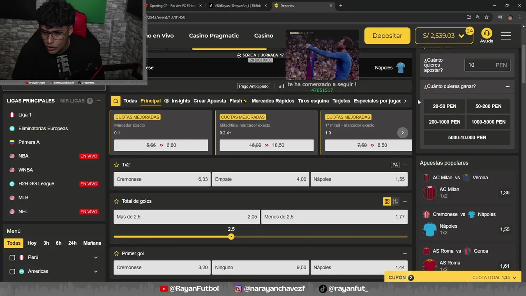526x296 pixels.
Task: Select the 24h time filter
Action: pos(72,243)
